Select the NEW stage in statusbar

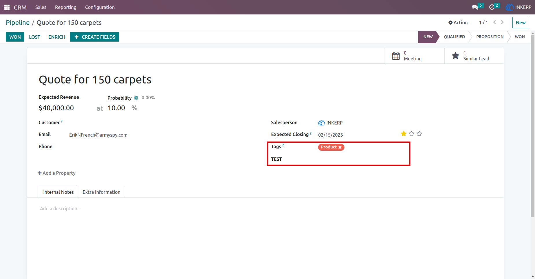pyautogui.click(x=428, y=37)
